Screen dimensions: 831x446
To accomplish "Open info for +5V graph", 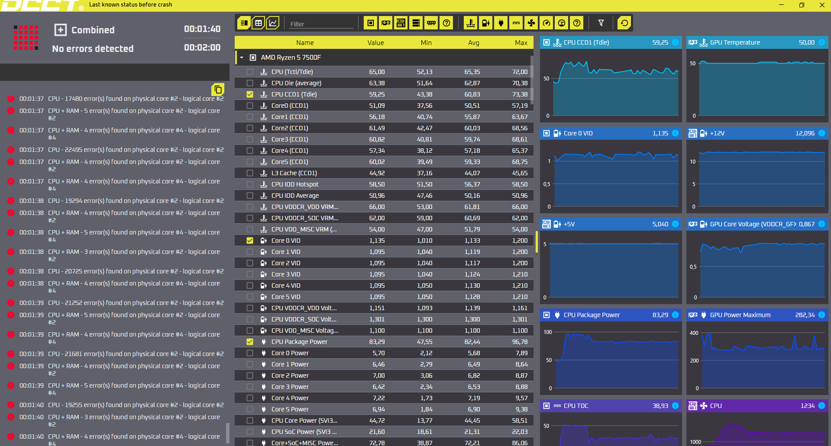I will click(675, 224).
